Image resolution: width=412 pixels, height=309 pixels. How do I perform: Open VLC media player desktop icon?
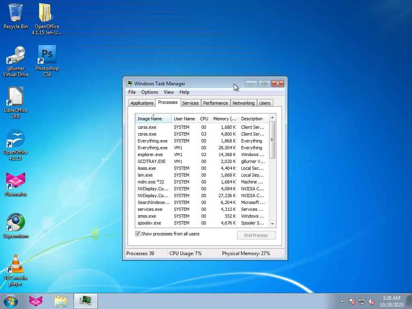pos(16,264)
